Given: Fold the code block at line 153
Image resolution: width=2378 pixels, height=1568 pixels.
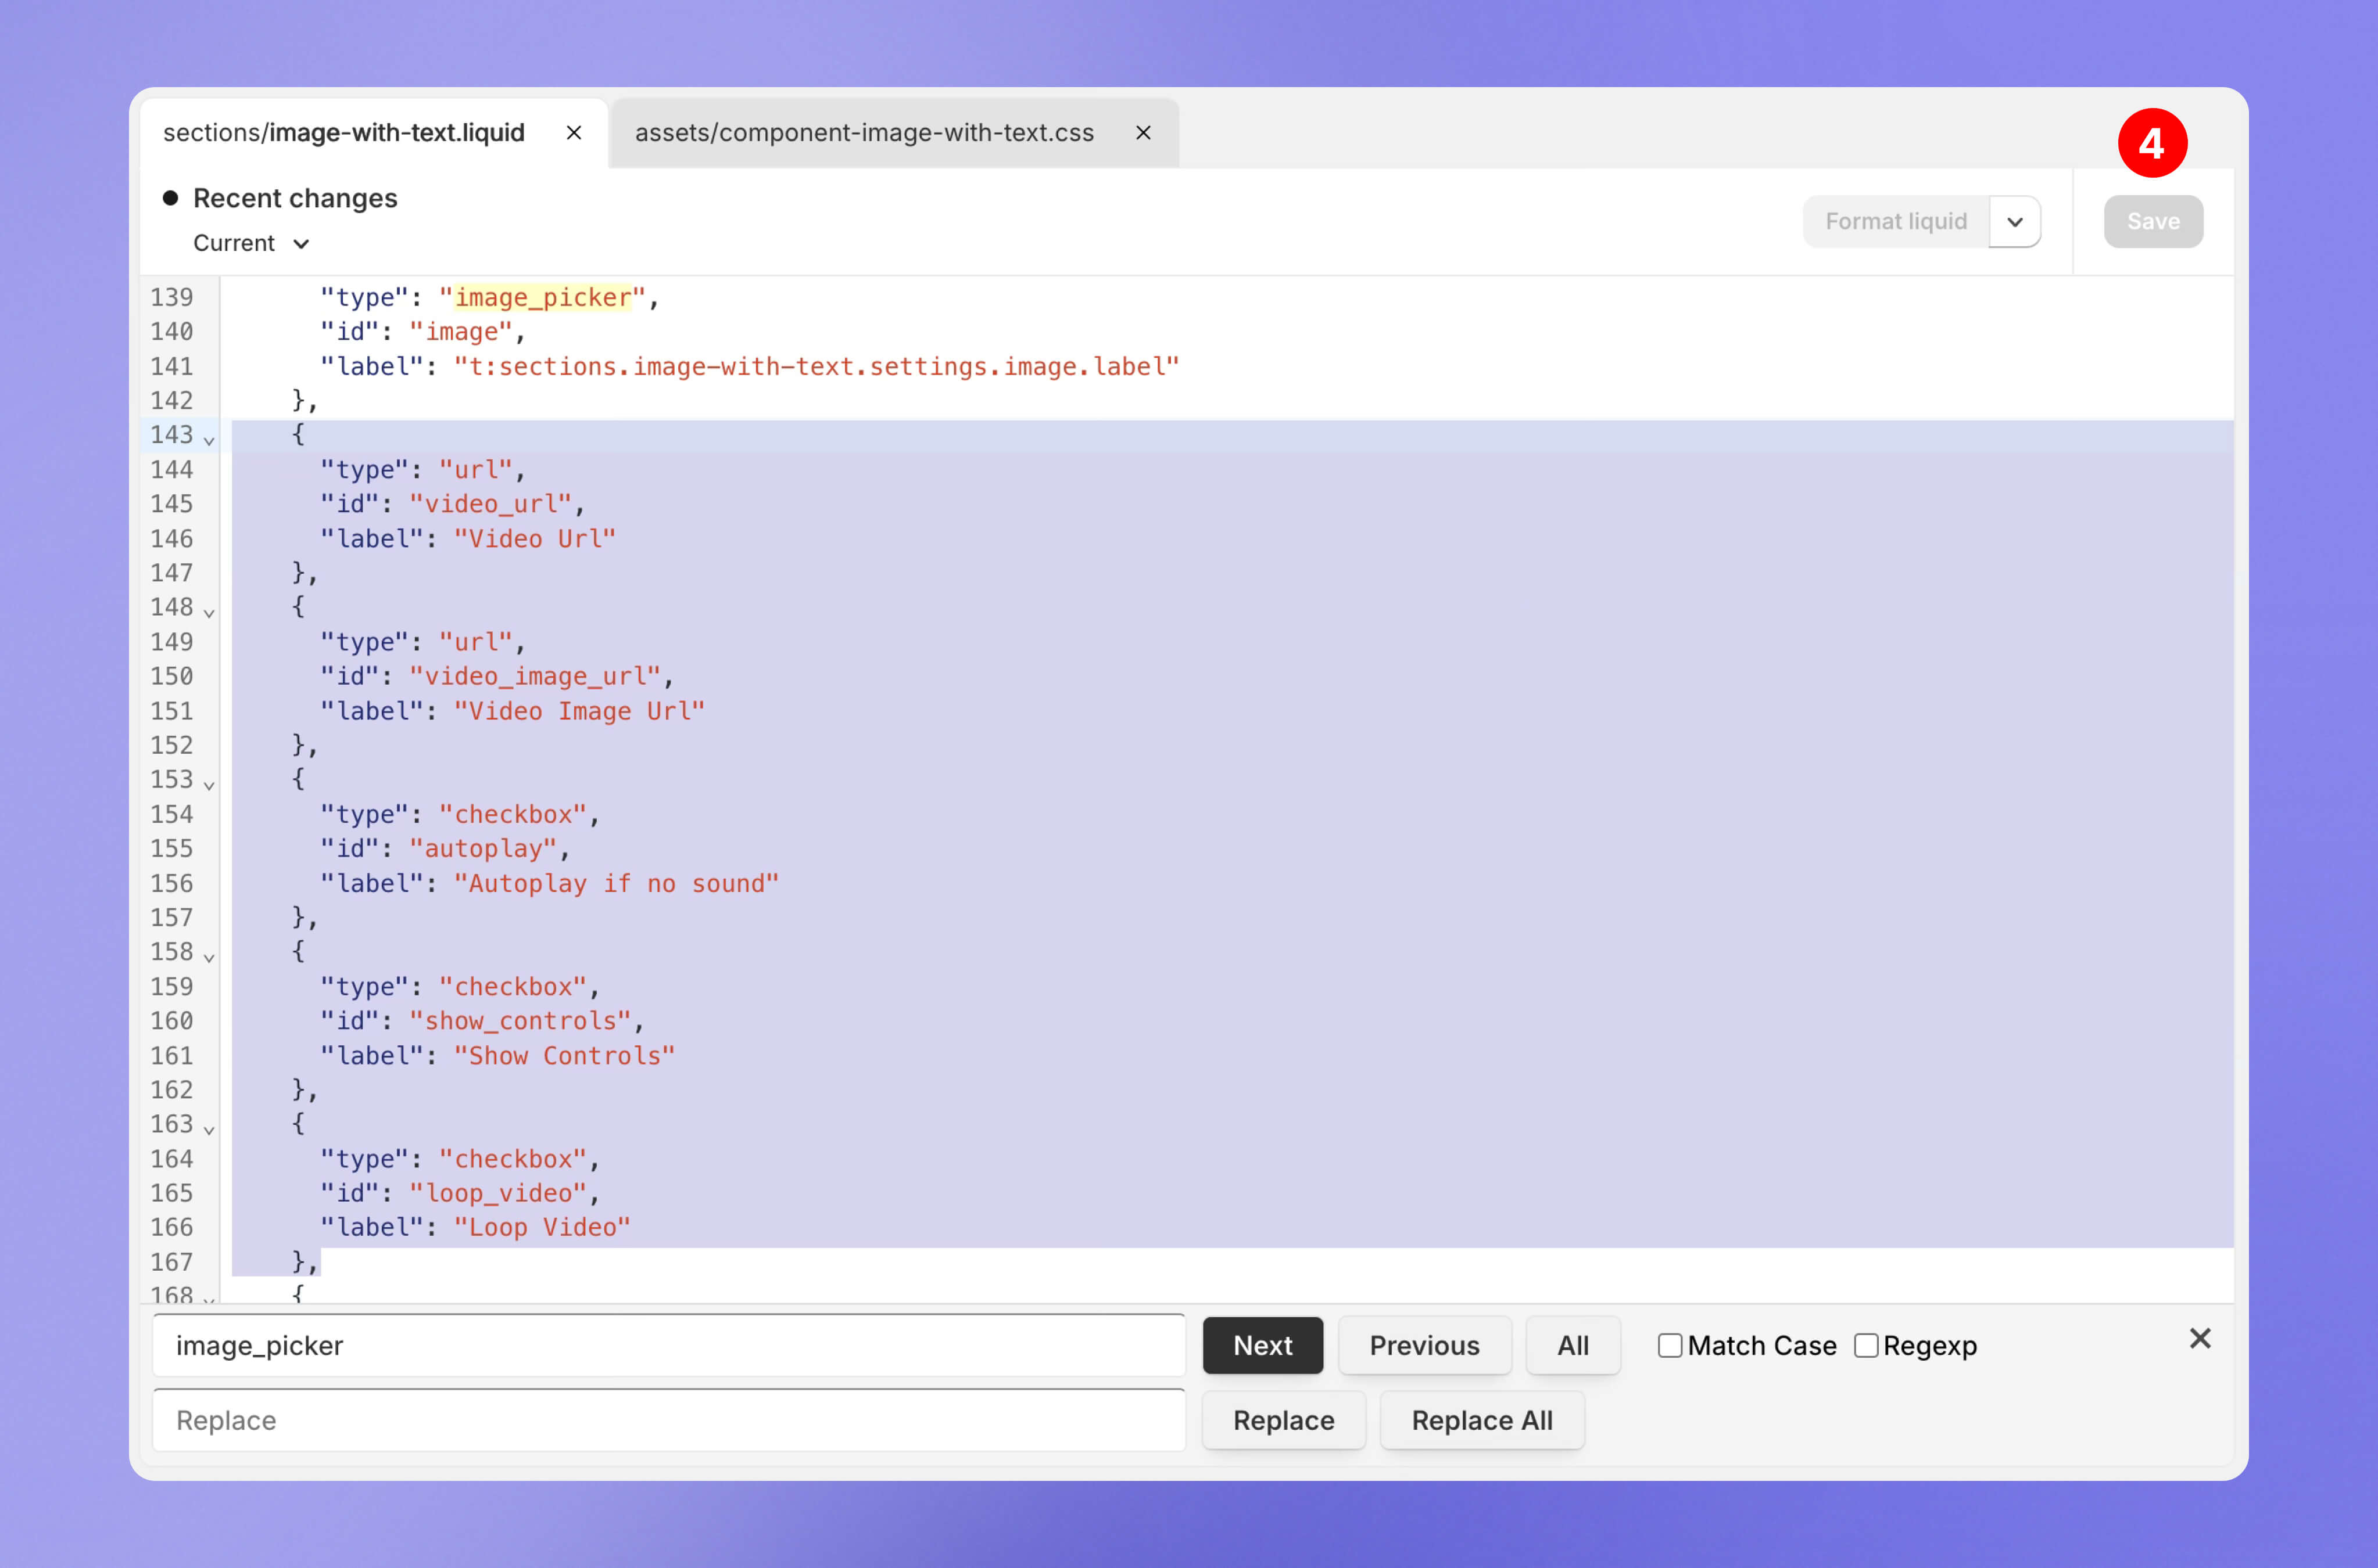Looking at the screenshot, I should click(209, 784).
